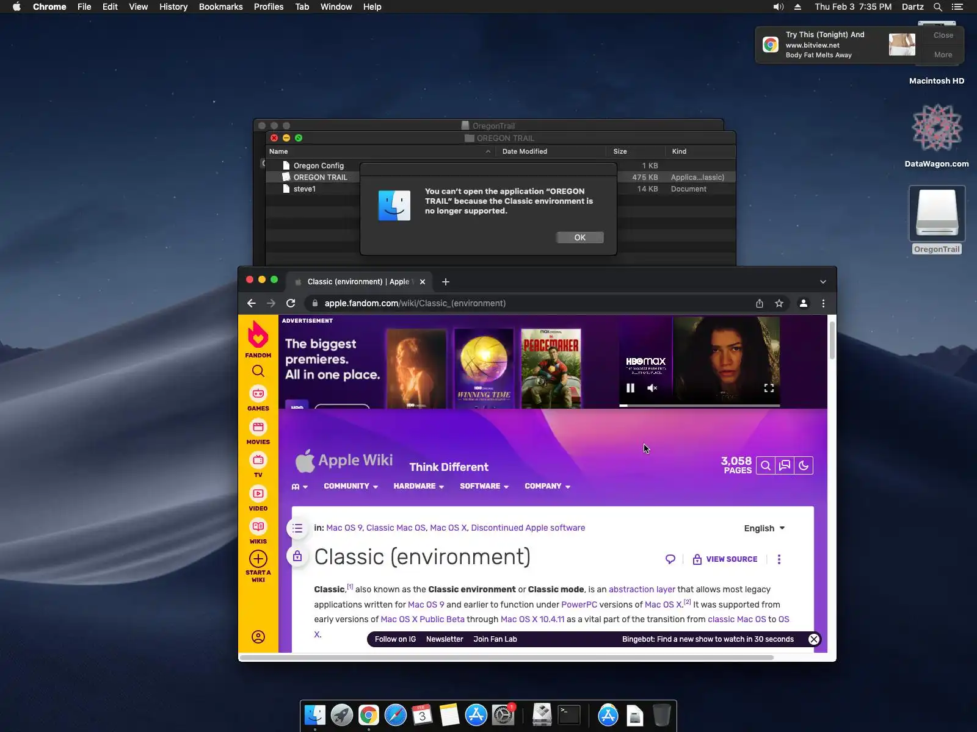Screen dimensions: 977x732
Task: Unmute the HBO Max video ad
Action: (x=652, y=388)
